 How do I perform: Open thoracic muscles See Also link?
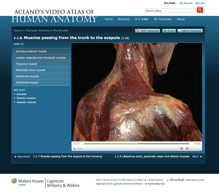pos(26,98)
